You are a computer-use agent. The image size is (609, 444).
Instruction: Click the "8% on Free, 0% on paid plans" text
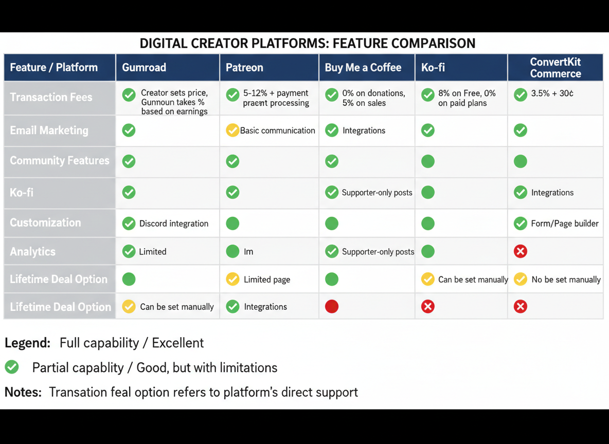(467, 98)
